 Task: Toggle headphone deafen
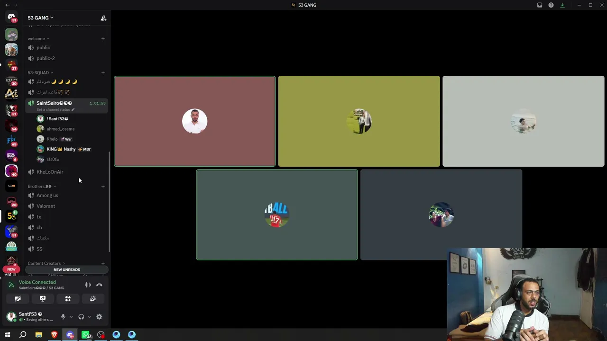click(x=81, y=317)
